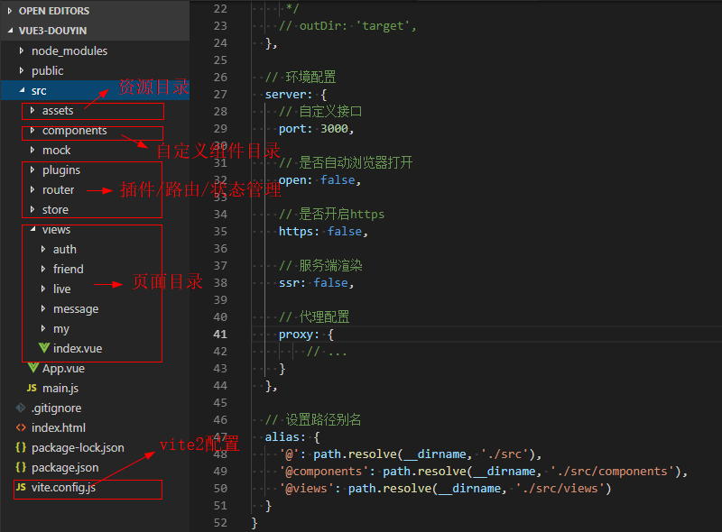Click the JSON braces icon beside package.json

[x=21, y=467]
